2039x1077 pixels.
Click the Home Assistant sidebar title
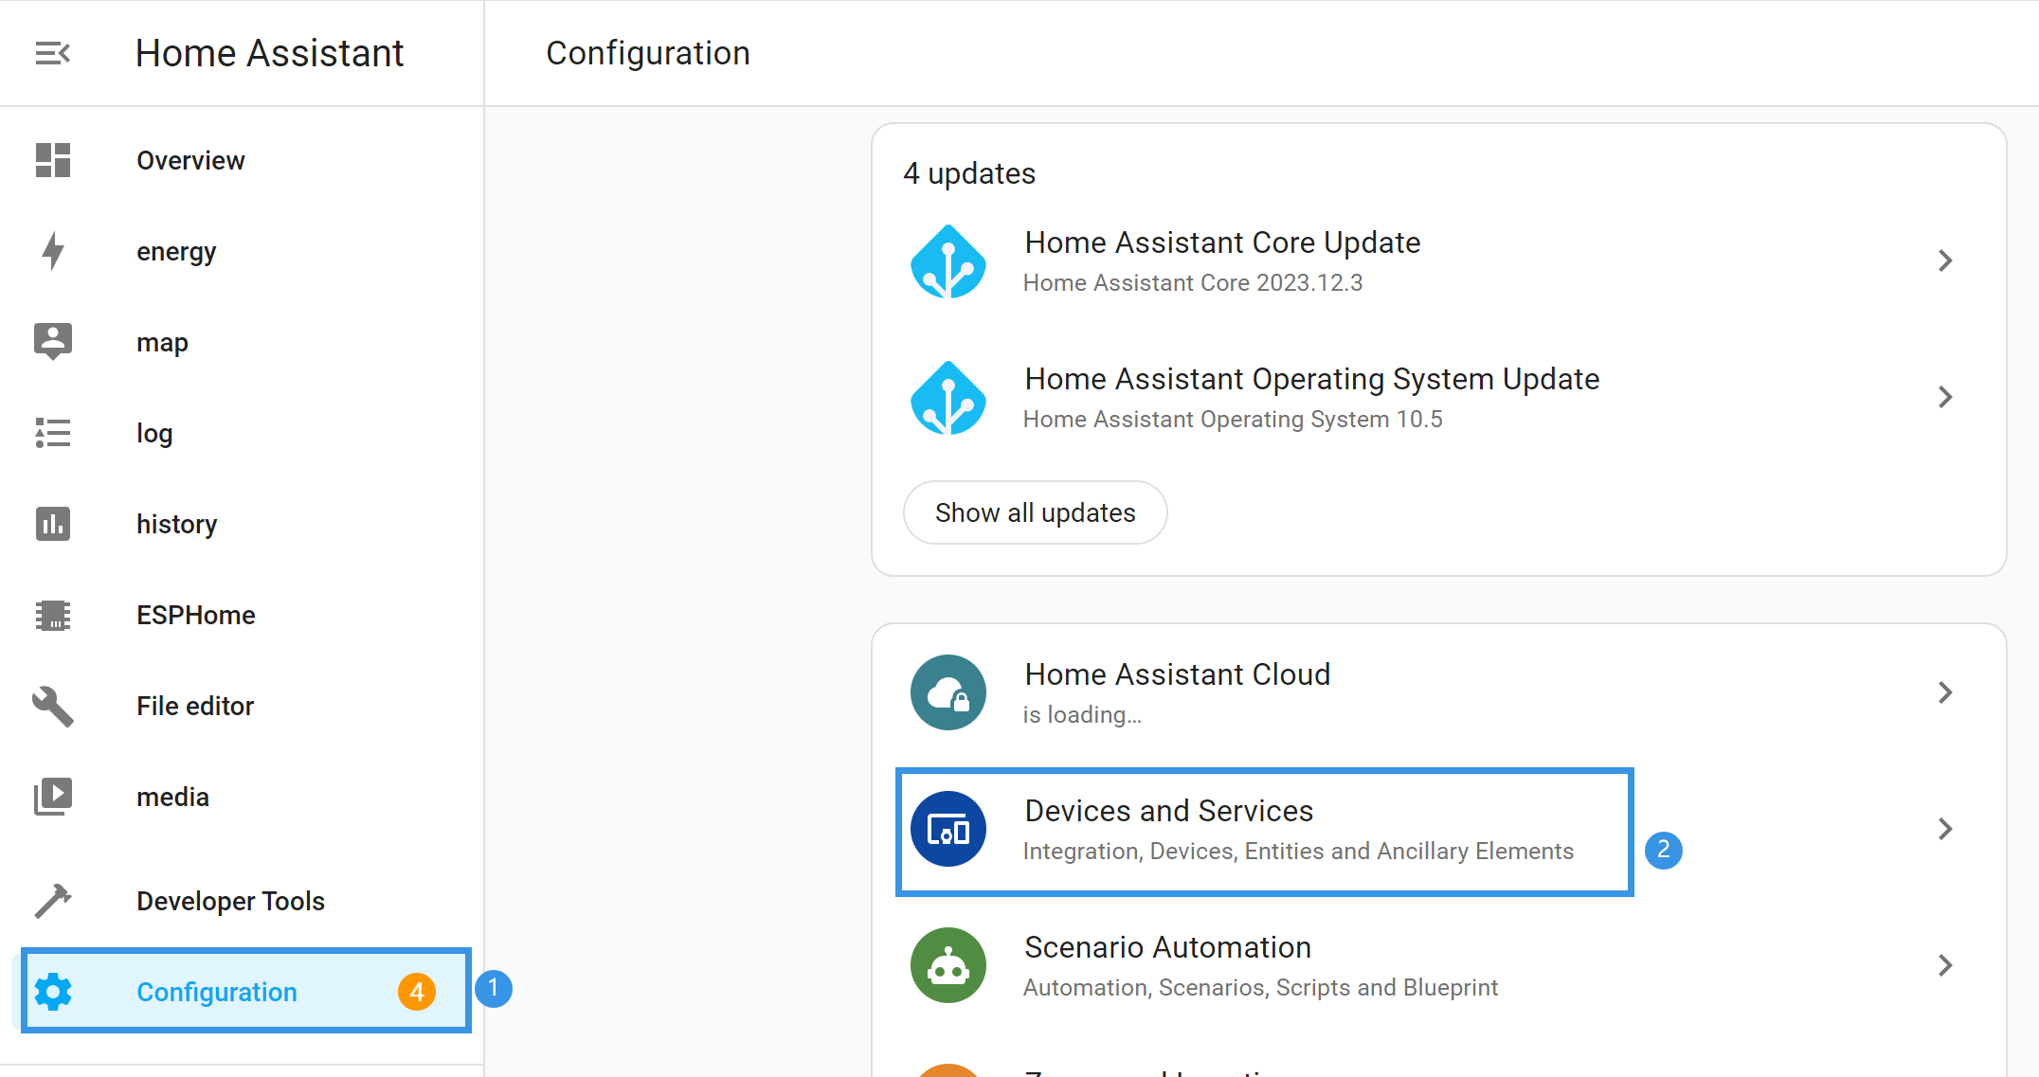[269, 53]
